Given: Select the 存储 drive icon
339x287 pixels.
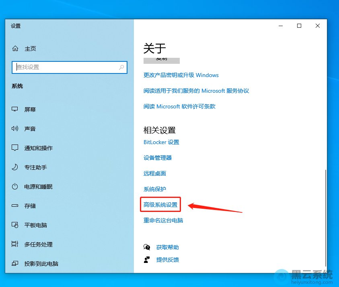Looking at the screenshot, I should 15,206.
